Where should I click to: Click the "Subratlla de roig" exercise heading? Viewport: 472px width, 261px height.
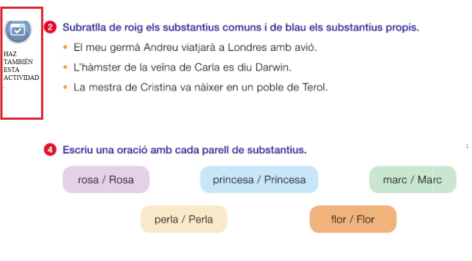point(240,27)
